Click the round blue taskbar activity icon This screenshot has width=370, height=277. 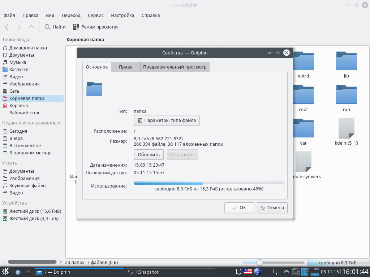18,272
